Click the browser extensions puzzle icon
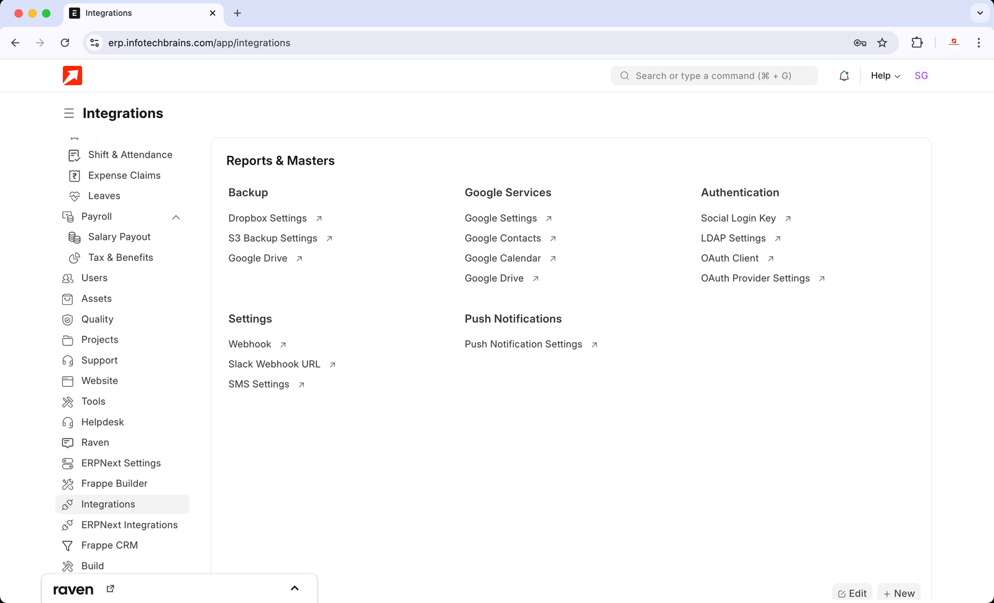This screenshot has width=994, height=603. [916, 43]
